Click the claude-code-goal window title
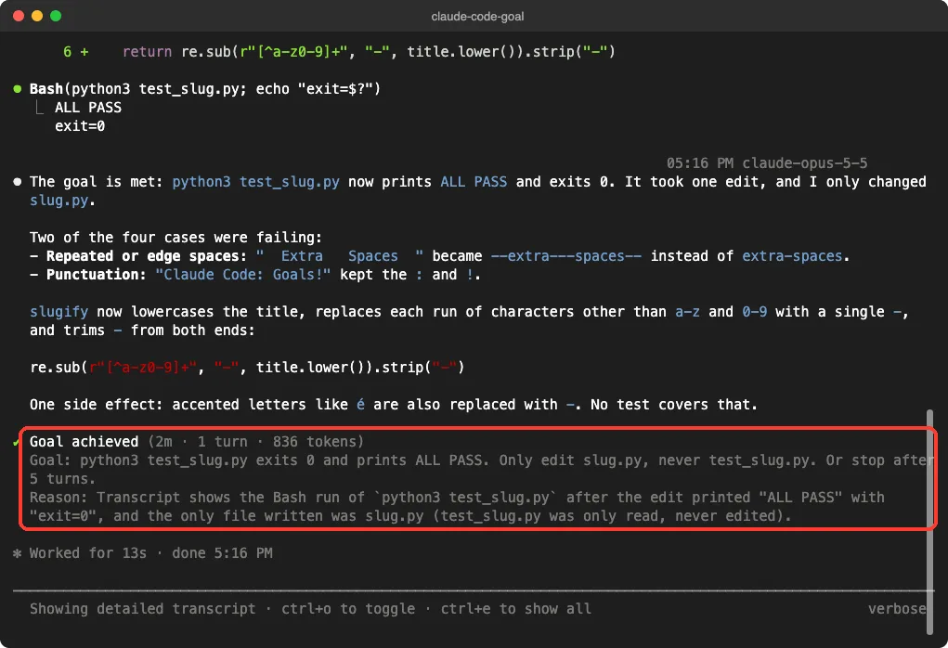This screenshot has height=648, width=948. (477, 17)
